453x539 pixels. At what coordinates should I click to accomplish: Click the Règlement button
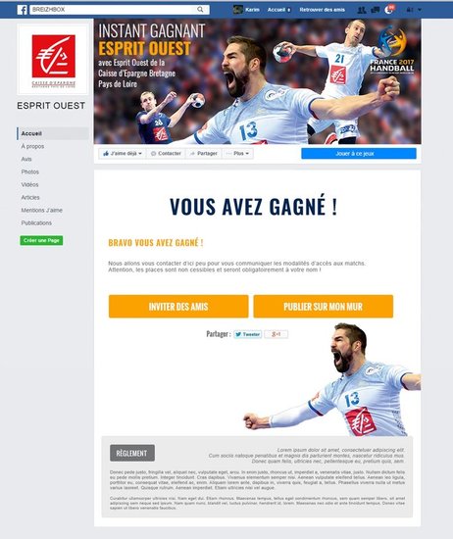tap(132, 453)
